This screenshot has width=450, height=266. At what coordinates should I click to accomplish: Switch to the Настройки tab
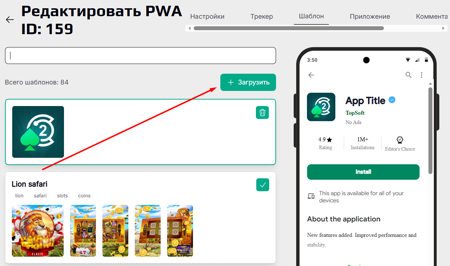(x=207, y=17)
